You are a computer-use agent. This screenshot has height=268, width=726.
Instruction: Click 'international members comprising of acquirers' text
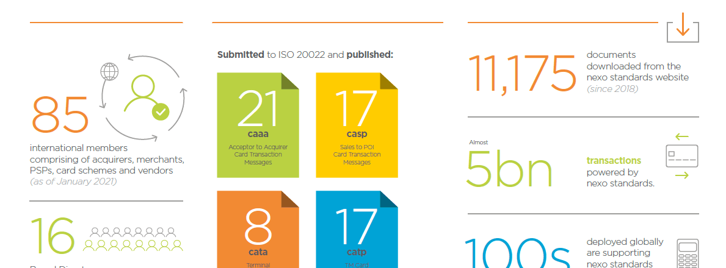pyautogui.click(x=107, y=160)
